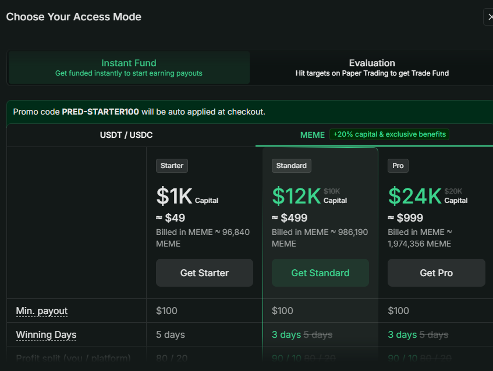493x371 pixels.
Task: Click the Get Starter button
Action: tap(204, 273)
